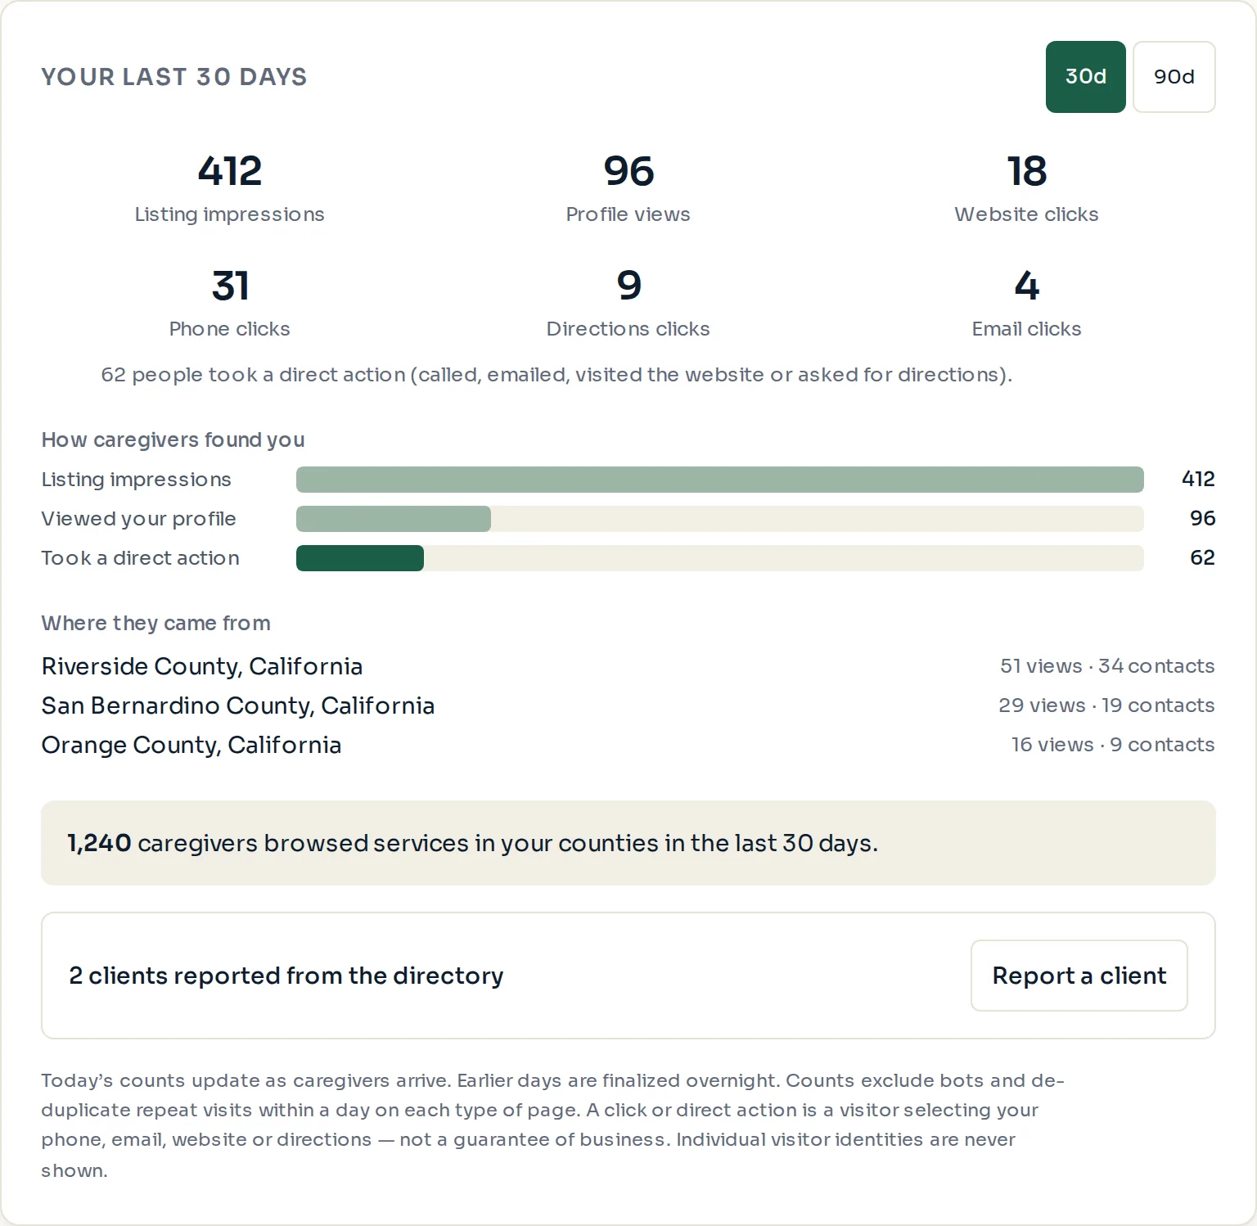Click the number 4 above Email clicks
This screenshot has height=1226, width=1257.
(x=1026, y=286)
